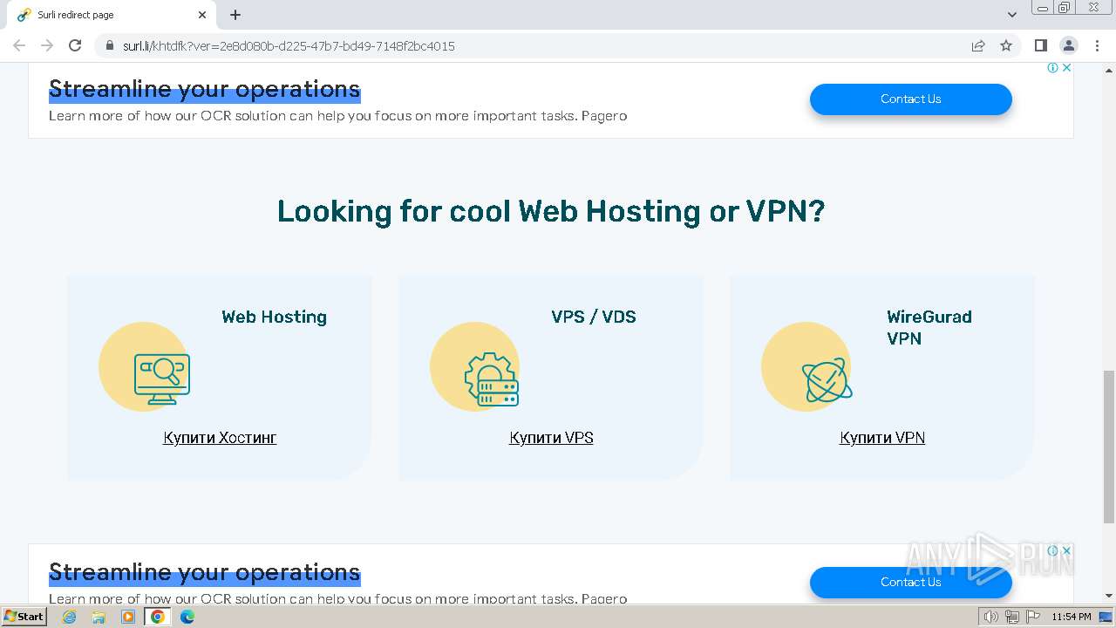
Task: Click the scrollbar down arrow
Action: pyautogui.click(x=1109, y=596)
